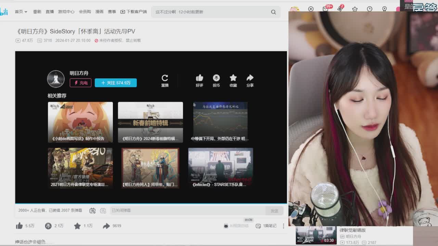Click the 好评 thumbs-up icon in the player
The width and height of the screenshot is (438, 246).
(199, 81)
